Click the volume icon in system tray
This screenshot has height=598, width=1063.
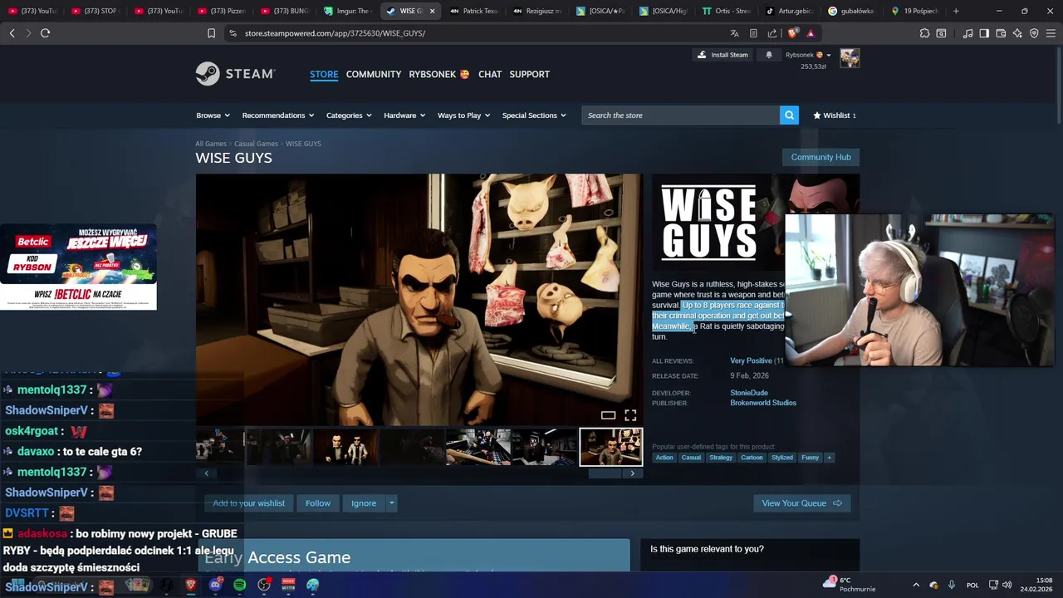(1007, 585)
